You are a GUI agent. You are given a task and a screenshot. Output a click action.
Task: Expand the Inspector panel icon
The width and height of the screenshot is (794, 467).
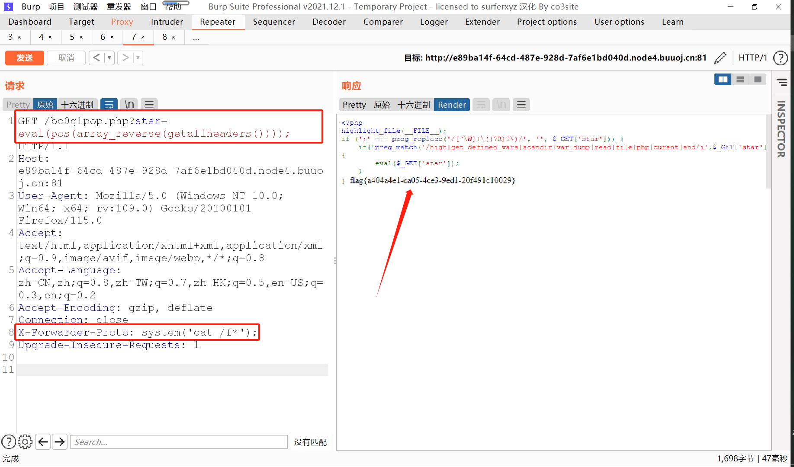(x=782, y=82)
